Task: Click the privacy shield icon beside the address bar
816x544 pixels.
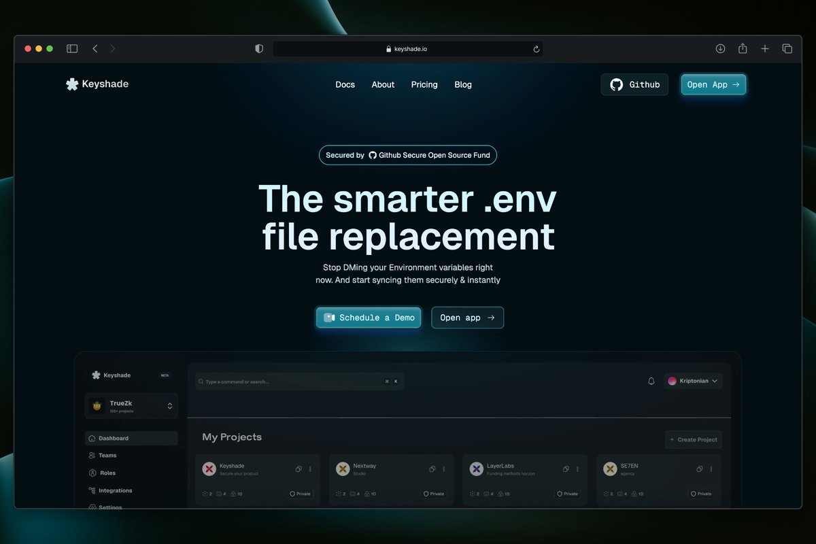Action: (x=259, y=49)
